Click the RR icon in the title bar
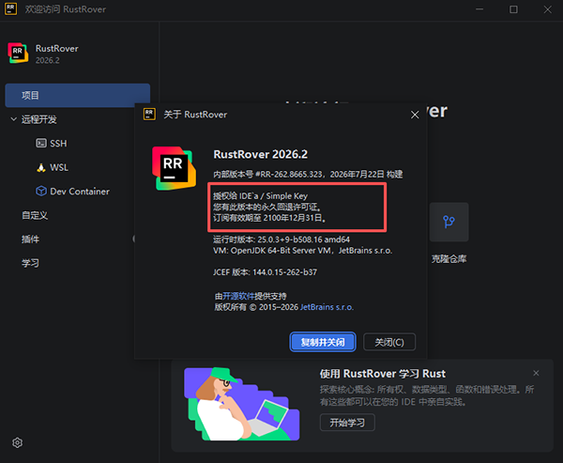 pos(10,8)
